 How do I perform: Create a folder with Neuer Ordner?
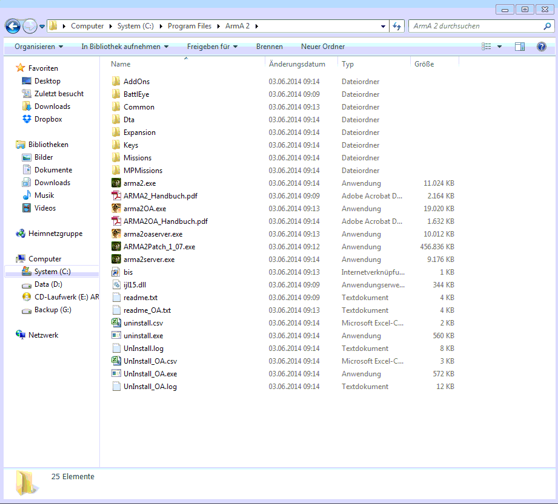(323, 47)
